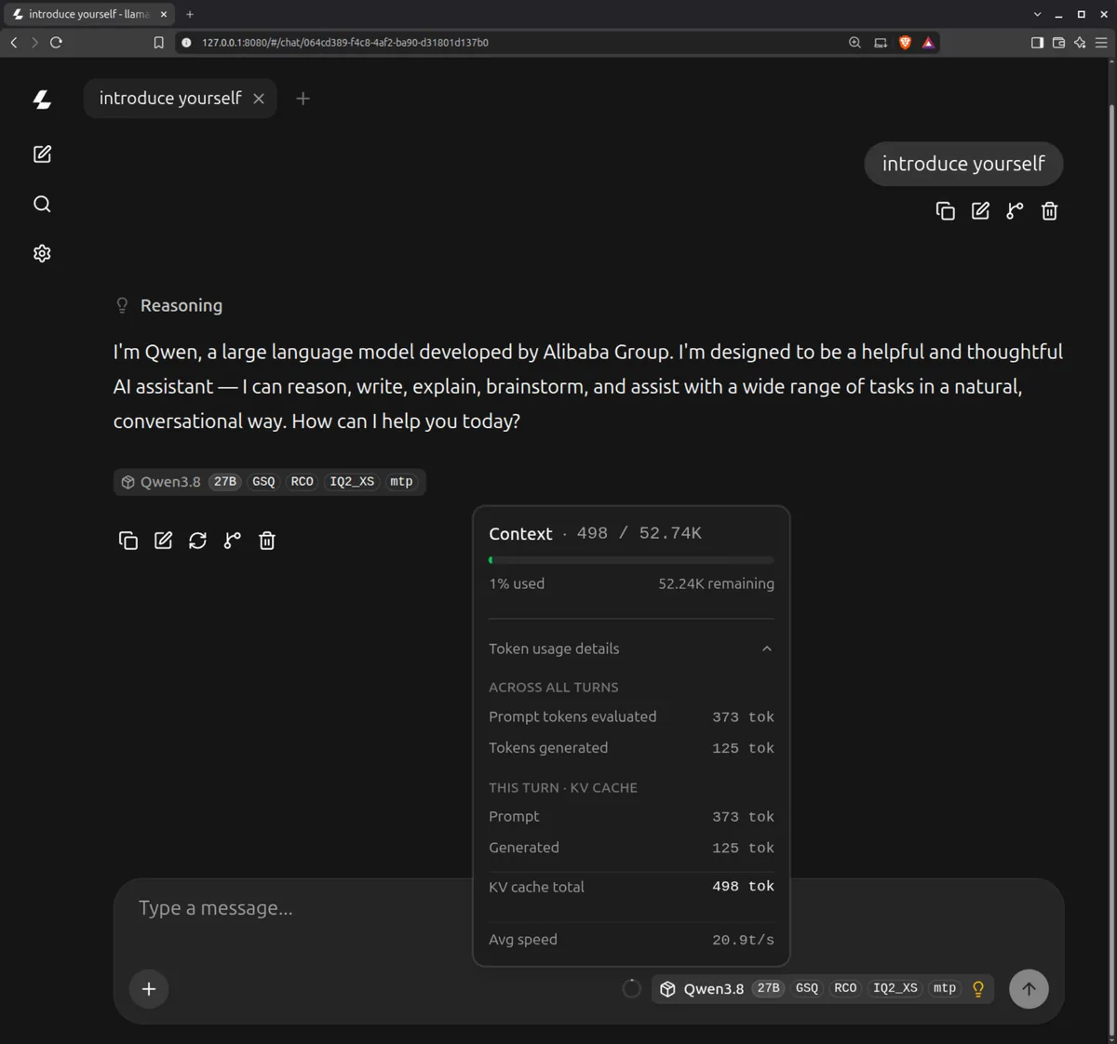The image size is (1117, 1044).
Task: Collapse the Token usage details section
Action: click(631, 649)
